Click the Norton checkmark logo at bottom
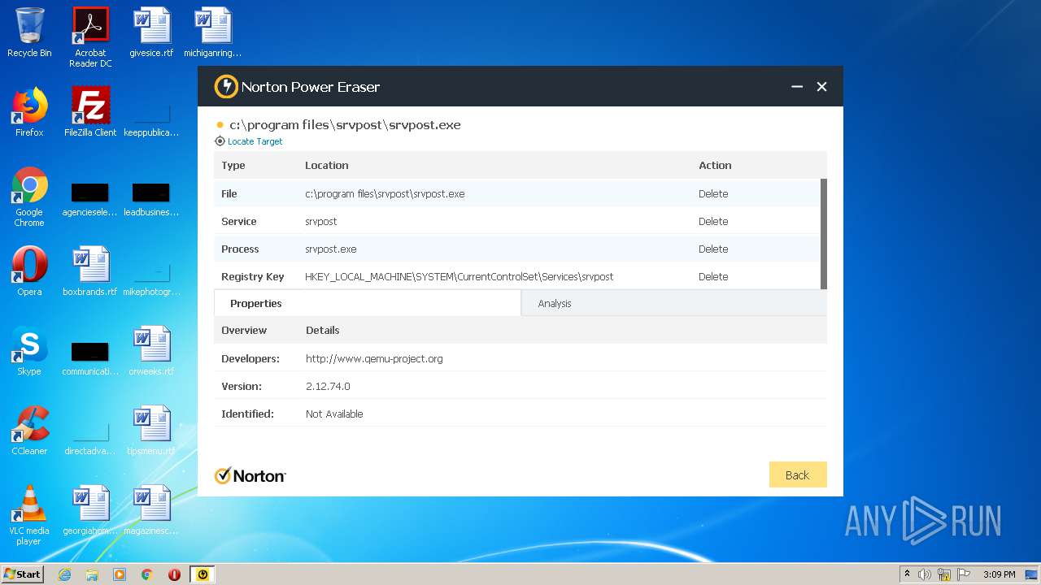Viewport: 1041px width, 585px height. tap(250, 475)
